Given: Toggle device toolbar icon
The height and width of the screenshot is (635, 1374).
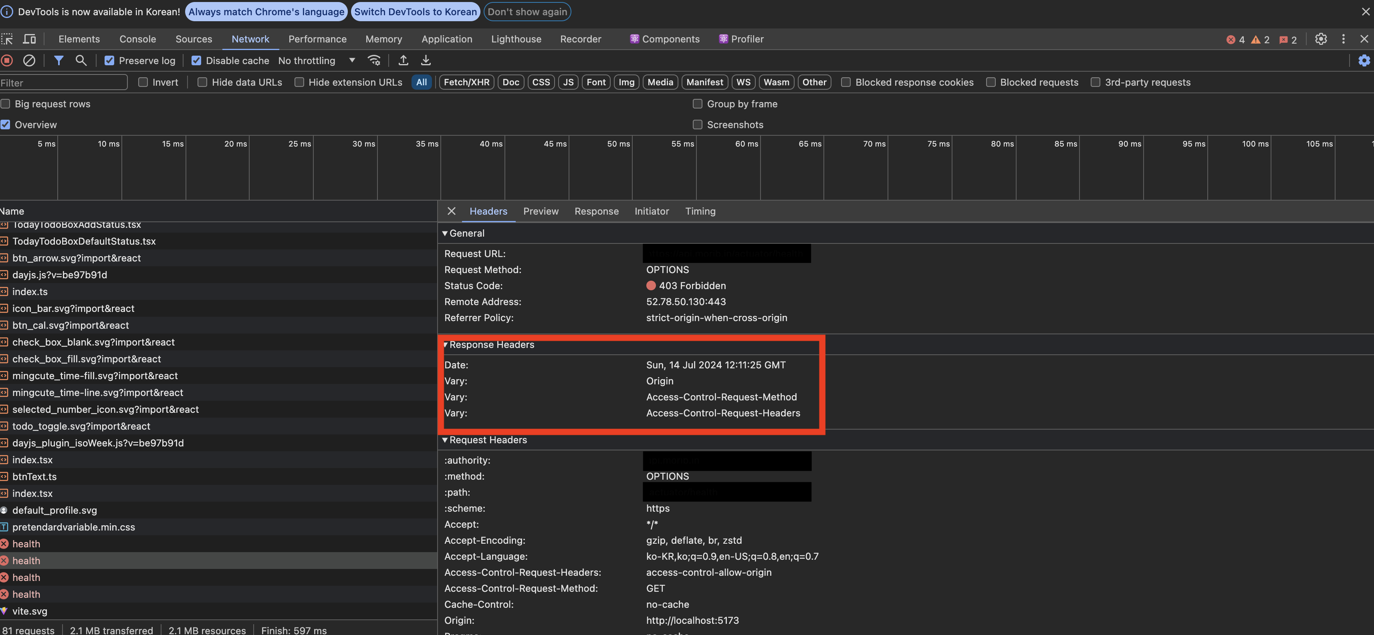Looking at the screenshot, I should tap(29, 39).
